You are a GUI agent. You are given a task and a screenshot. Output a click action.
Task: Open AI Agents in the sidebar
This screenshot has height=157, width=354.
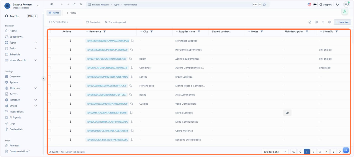click(x=15, y=118)
